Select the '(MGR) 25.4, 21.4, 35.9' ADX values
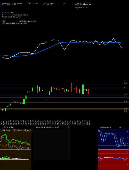 click(x=27, y=21)
